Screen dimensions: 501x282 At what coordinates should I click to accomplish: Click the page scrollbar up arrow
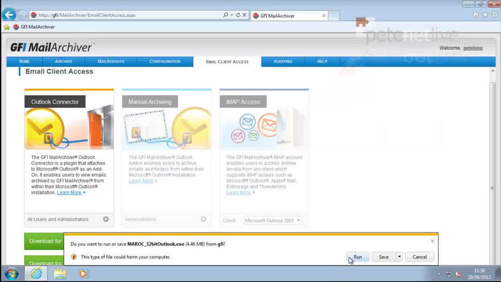tap(492, 71)
